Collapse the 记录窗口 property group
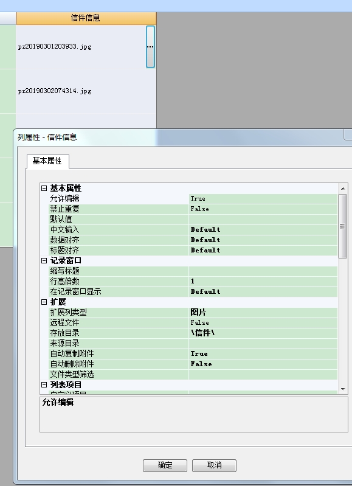This screenshot has height=486, width=352. point(44,261)
